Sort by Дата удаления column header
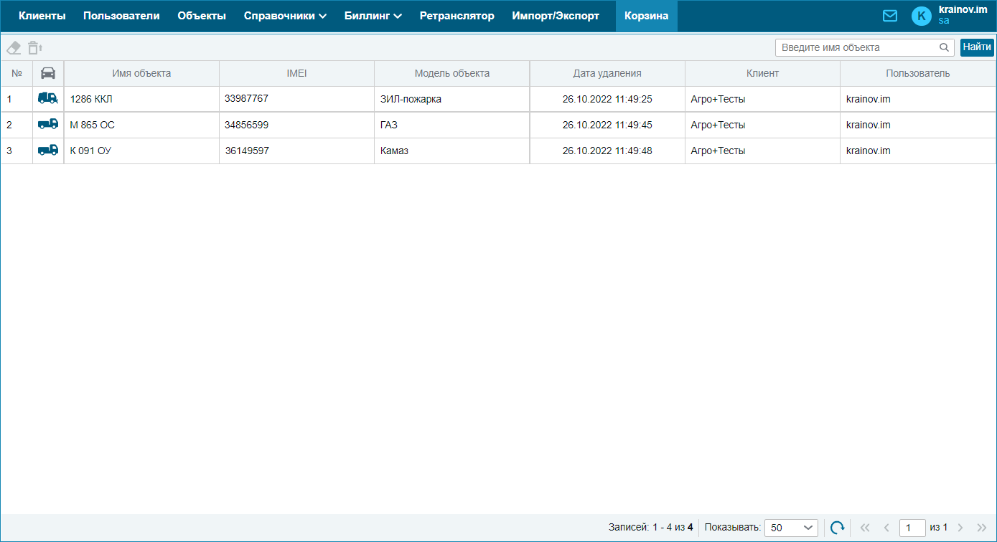The image size is (997, 542). 607,73
